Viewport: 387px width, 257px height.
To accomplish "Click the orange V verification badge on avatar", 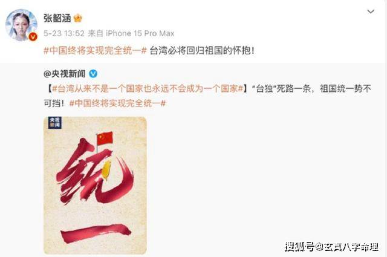I will [33, 37].
